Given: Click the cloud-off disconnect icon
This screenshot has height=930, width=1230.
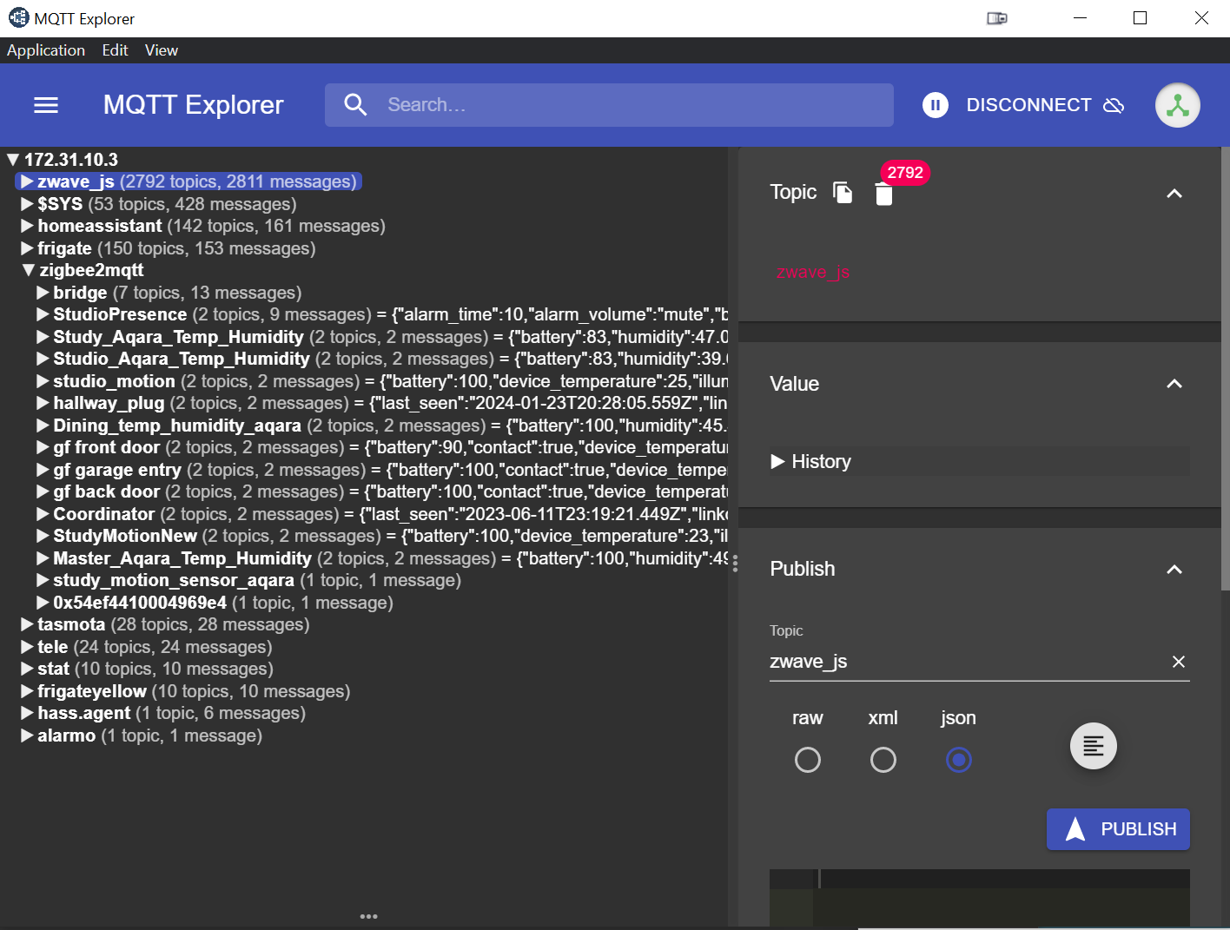Looking at the screenshot, I should (1114, 105).
